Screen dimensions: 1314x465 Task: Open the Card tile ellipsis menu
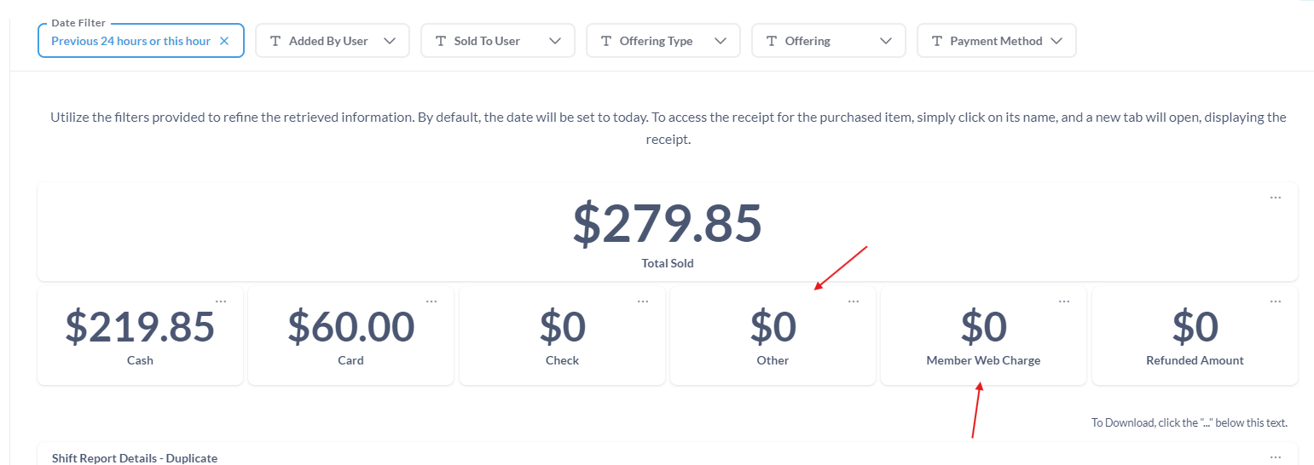pos(431,301)
